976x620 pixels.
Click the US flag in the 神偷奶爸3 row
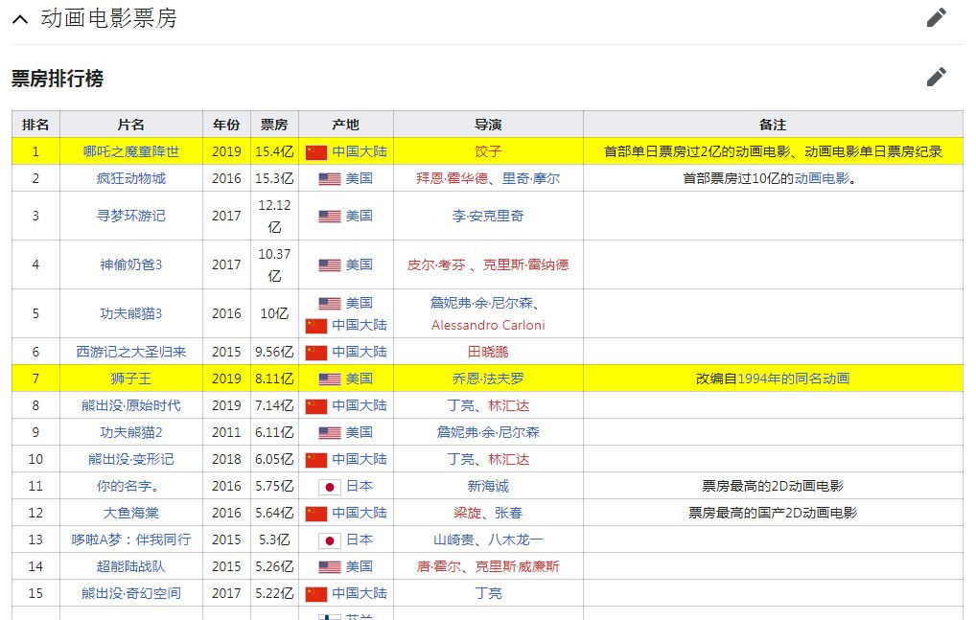click(x=329, y=265)
